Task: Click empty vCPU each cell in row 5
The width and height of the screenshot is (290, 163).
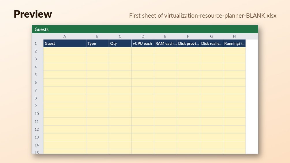Action: point(143,75)
